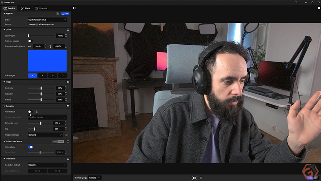The height and width of the screenshot is (181, 321).
Task: Click the layout icon in title bar
Action: [296, 3]
